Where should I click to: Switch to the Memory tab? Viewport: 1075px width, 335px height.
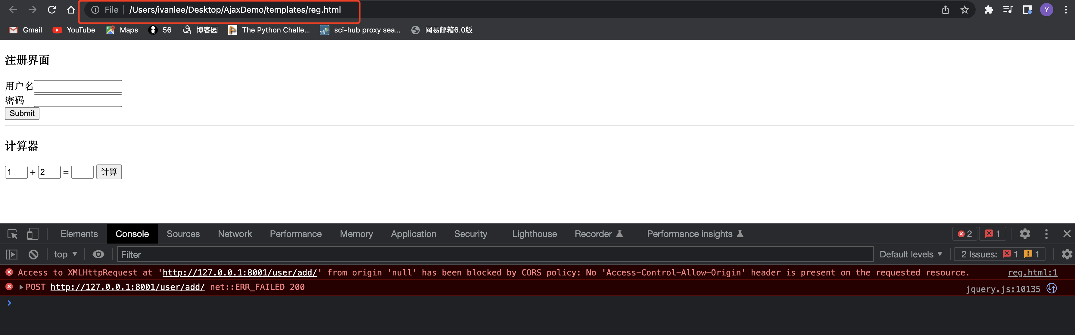(x=357, y=234)
